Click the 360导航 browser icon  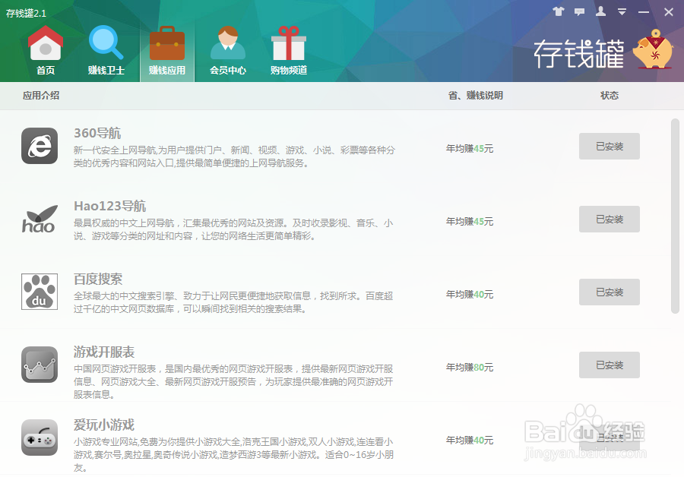pos(40,146)
